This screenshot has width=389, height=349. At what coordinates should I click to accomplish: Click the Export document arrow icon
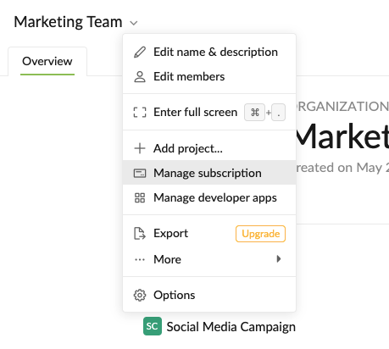click(x=140, y=234)
